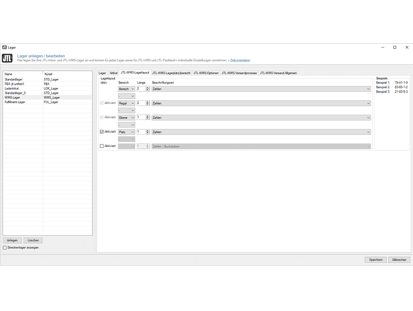The image size is (413, 311).
Task: Check Streckenlager anzeigen option
Action: tap(5, 248)
